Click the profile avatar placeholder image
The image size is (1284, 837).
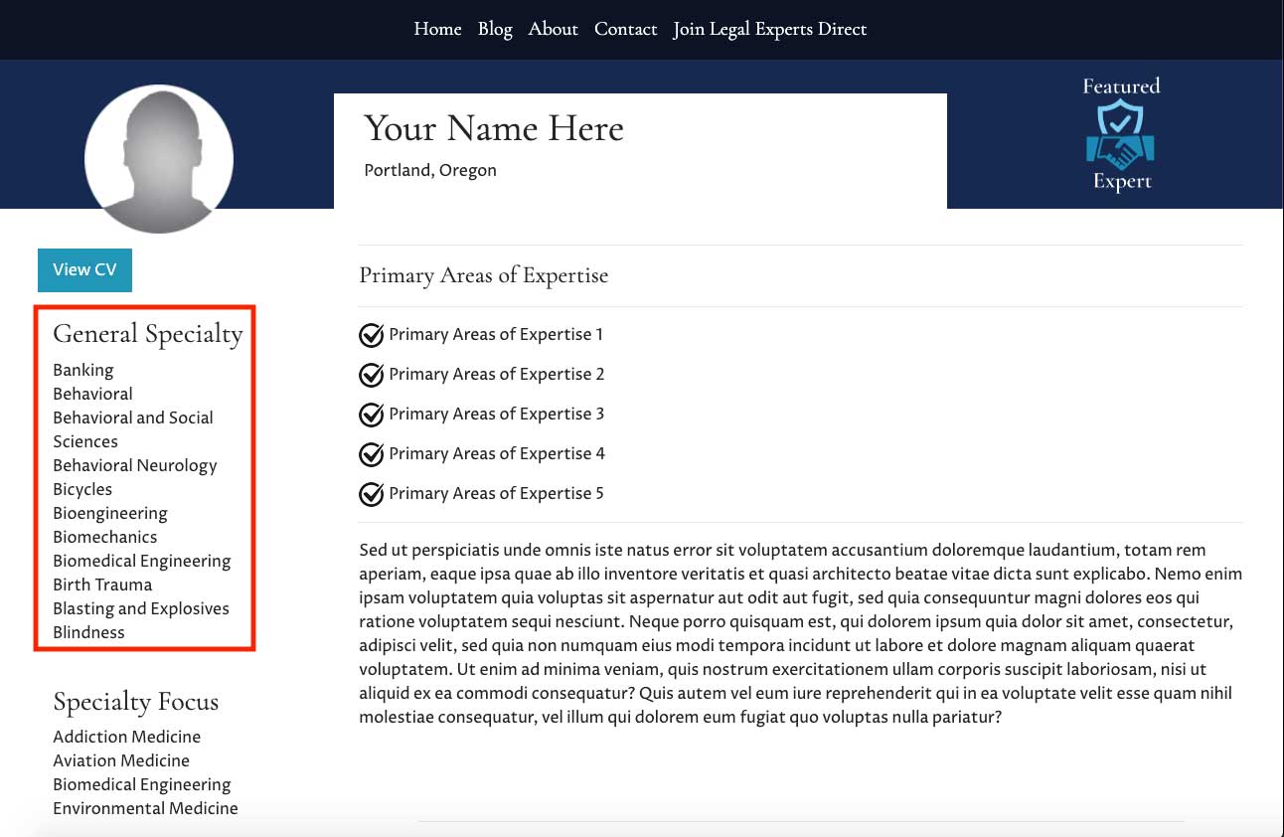(159, 159)
